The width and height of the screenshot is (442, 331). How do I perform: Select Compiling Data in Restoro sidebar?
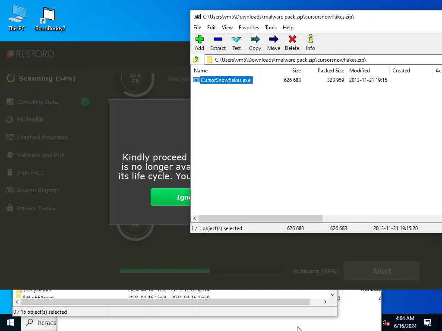coord(38,102)
